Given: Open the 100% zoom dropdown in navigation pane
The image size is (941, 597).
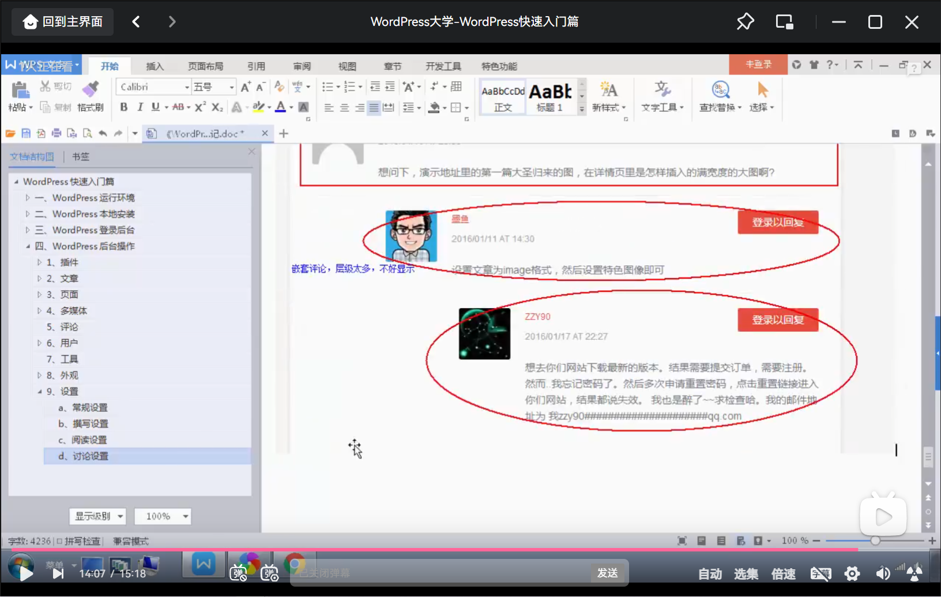Looking at the screenshot, I should click(163, 516).
